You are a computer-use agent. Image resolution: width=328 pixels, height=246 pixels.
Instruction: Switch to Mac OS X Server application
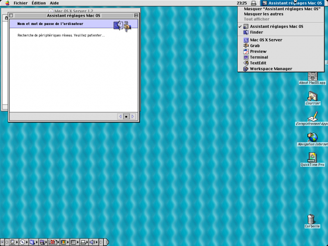pos(281,40)
